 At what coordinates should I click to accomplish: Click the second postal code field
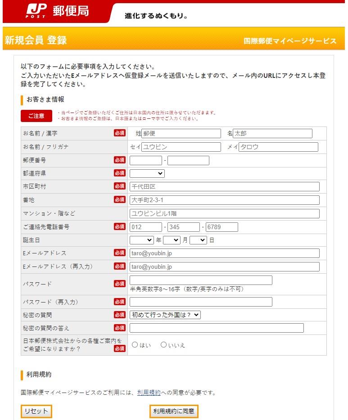(x=188, y=160)
